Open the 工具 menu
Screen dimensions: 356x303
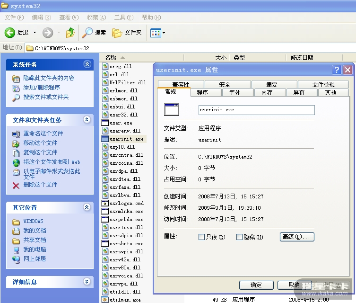123,18
